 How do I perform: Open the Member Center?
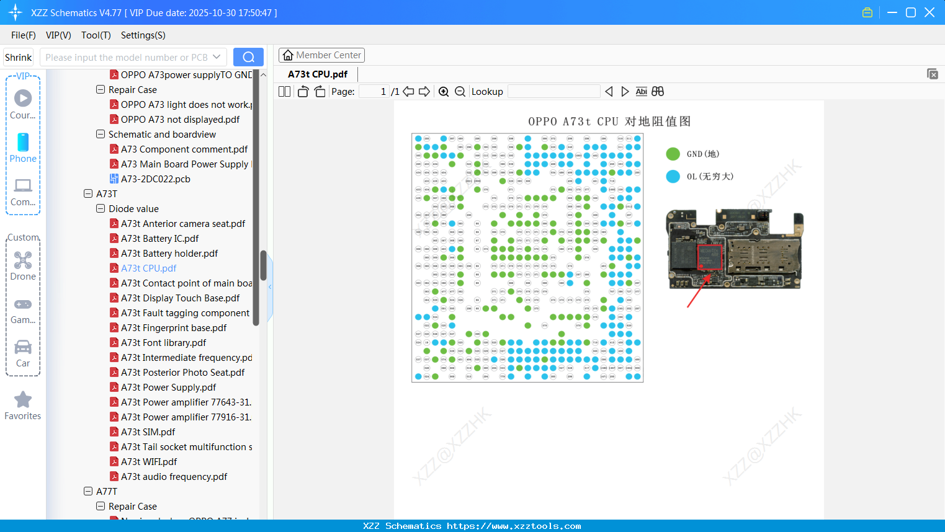tap(321, 55)
